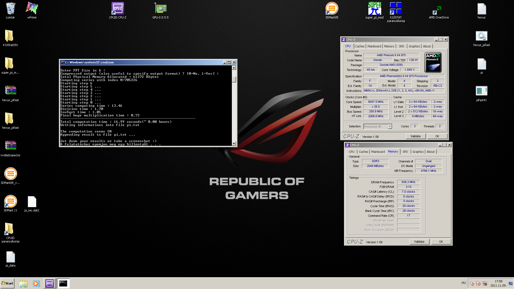Open the CPUID parancsikonja folder shortcut

coord(10,233)
